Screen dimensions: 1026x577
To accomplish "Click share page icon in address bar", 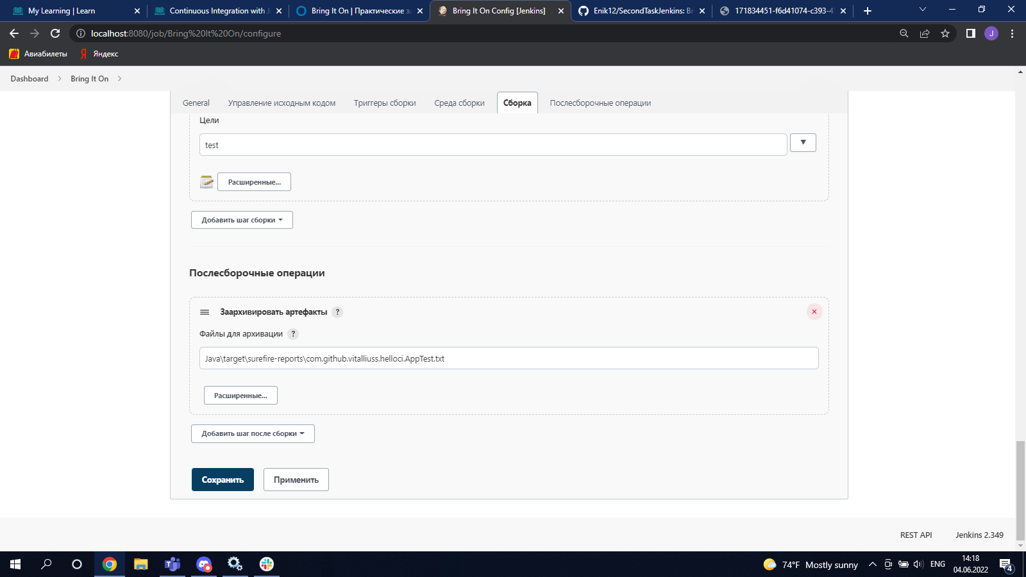I will [925, 33].
